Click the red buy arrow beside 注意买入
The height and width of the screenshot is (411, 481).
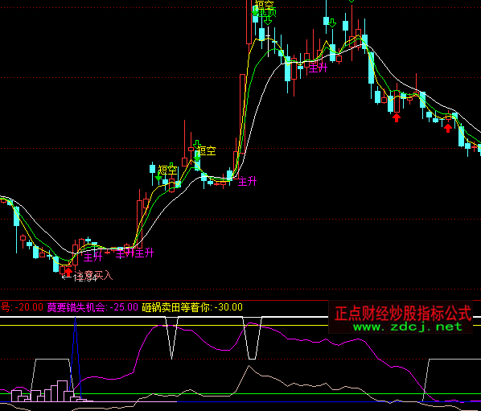68,271
